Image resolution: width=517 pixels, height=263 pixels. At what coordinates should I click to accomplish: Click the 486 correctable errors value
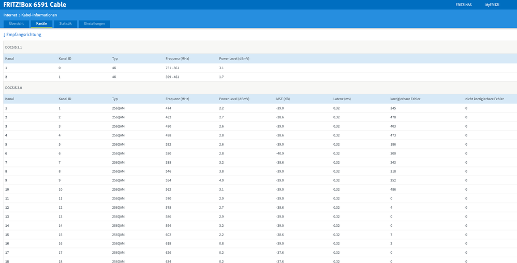click(393, 190)
